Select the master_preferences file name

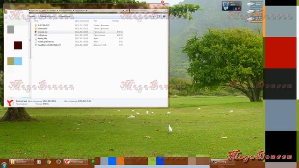46,42
